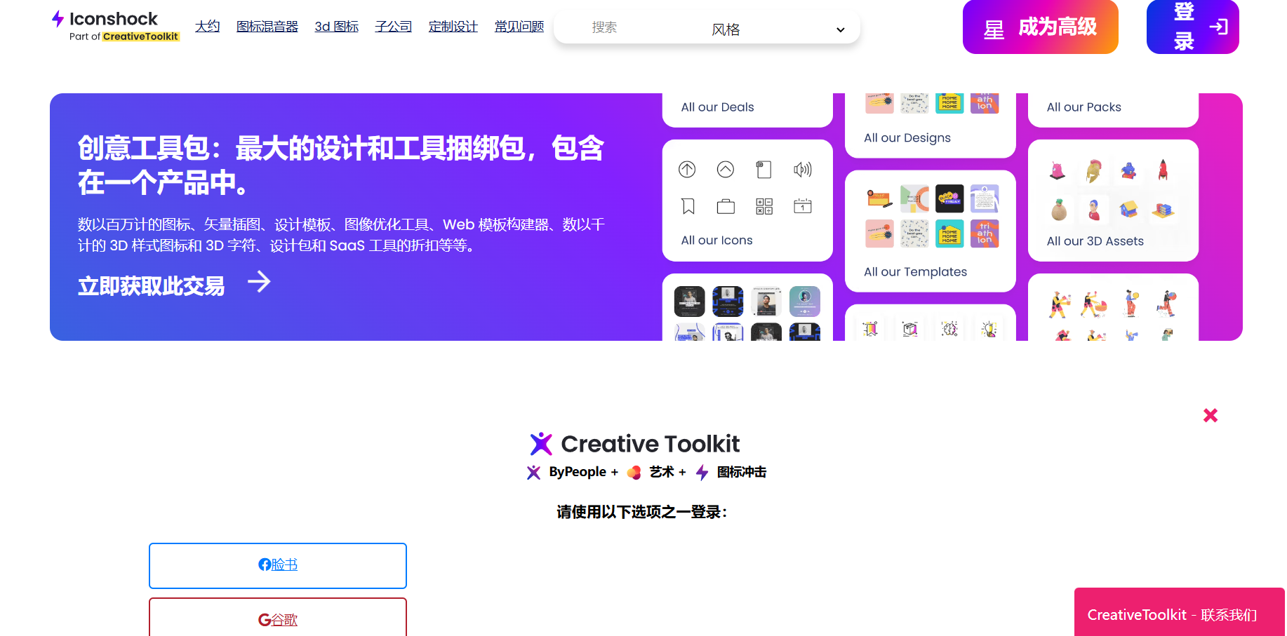Viewport: 1287px width, 636px height.
Task: Click the briefcase icon in Icons card
Action: click(x=726, y=206)
